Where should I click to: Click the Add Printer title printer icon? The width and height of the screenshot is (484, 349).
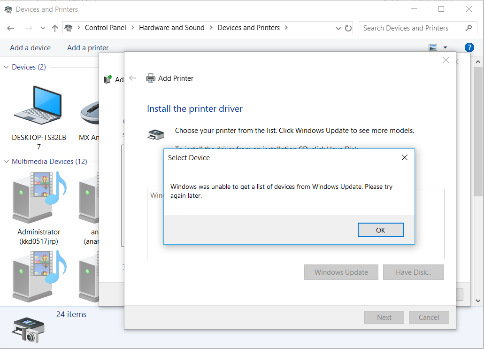click(151, 78)
